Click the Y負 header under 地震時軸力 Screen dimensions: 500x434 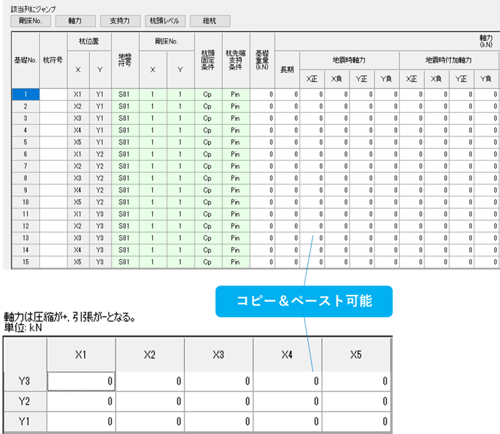coord(386,79)
